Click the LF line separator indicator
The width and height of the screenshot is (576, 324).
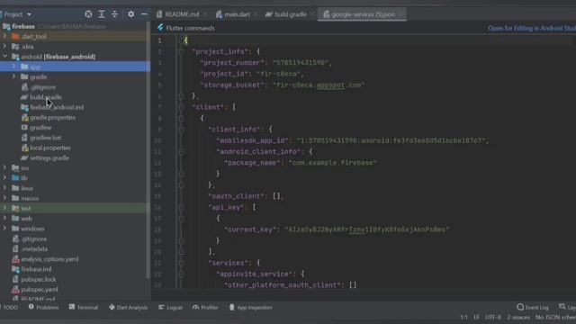coord(476,317)
